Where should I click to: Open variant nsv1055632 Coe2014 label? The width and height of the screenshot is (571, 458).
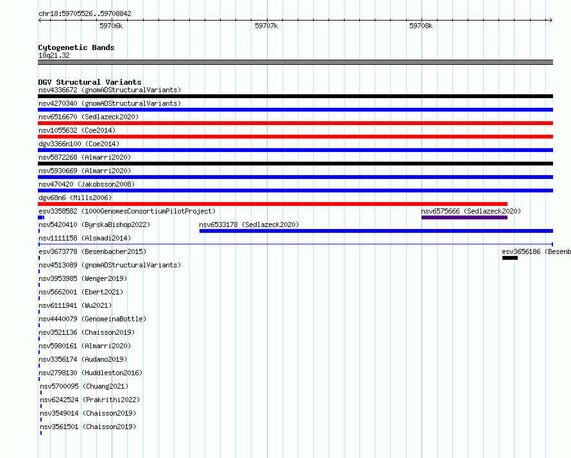click(77, 130)
